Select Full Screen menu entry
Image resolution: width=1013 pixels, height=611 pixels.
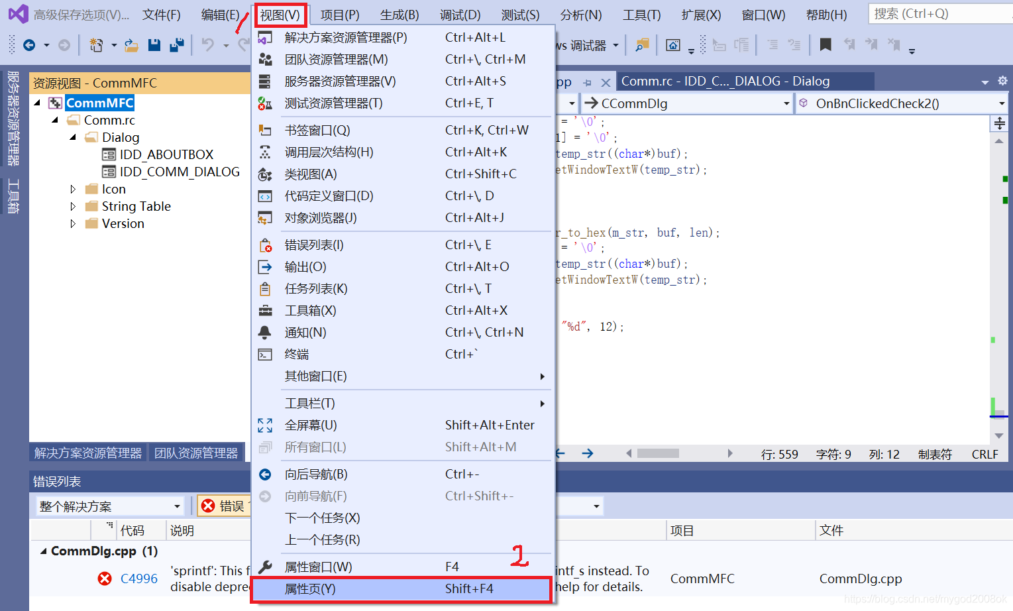403,425
